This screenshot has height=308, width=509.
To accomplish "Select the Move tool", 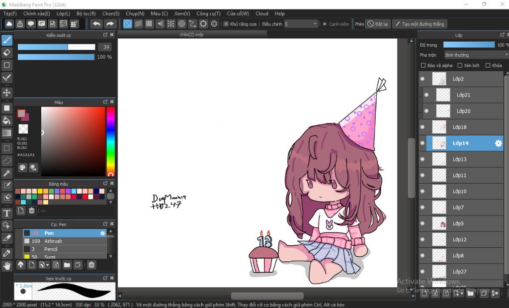I will [7, 93].
